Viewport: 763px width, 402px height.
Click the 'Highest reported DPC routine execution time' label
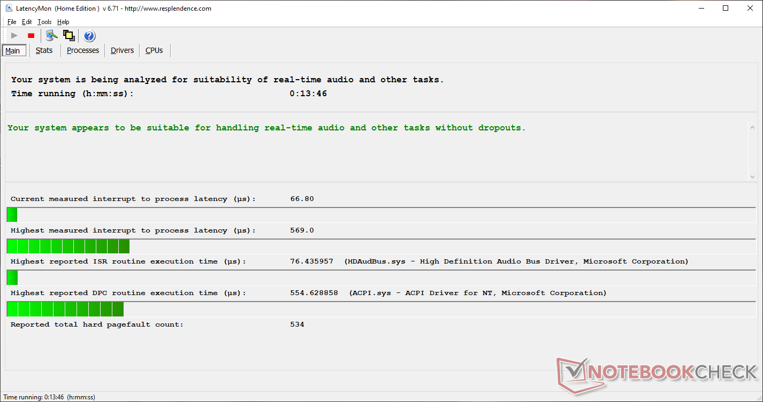(128, 293)
